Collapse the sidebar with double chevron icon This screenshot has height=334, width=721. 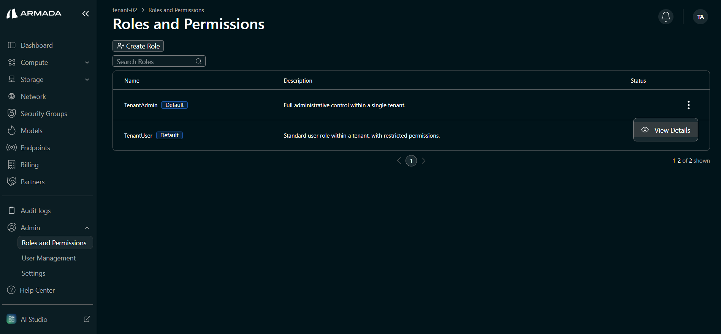(86, 14)
